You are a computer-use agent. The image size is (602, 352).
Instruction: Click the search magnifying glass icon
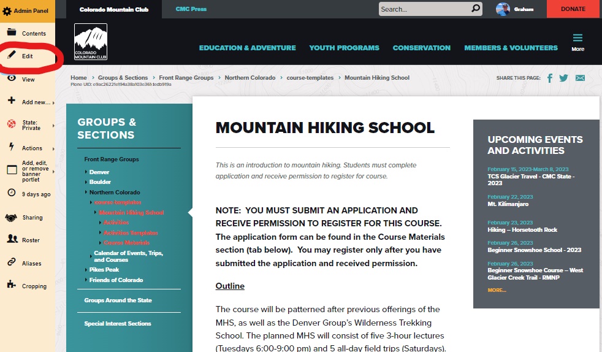475,8
